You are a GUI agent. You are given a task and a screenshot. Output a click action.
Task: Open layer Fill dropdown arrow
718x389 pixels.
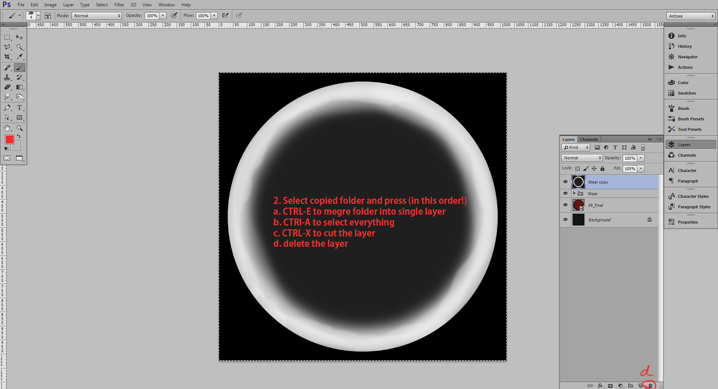coord(641,169)
